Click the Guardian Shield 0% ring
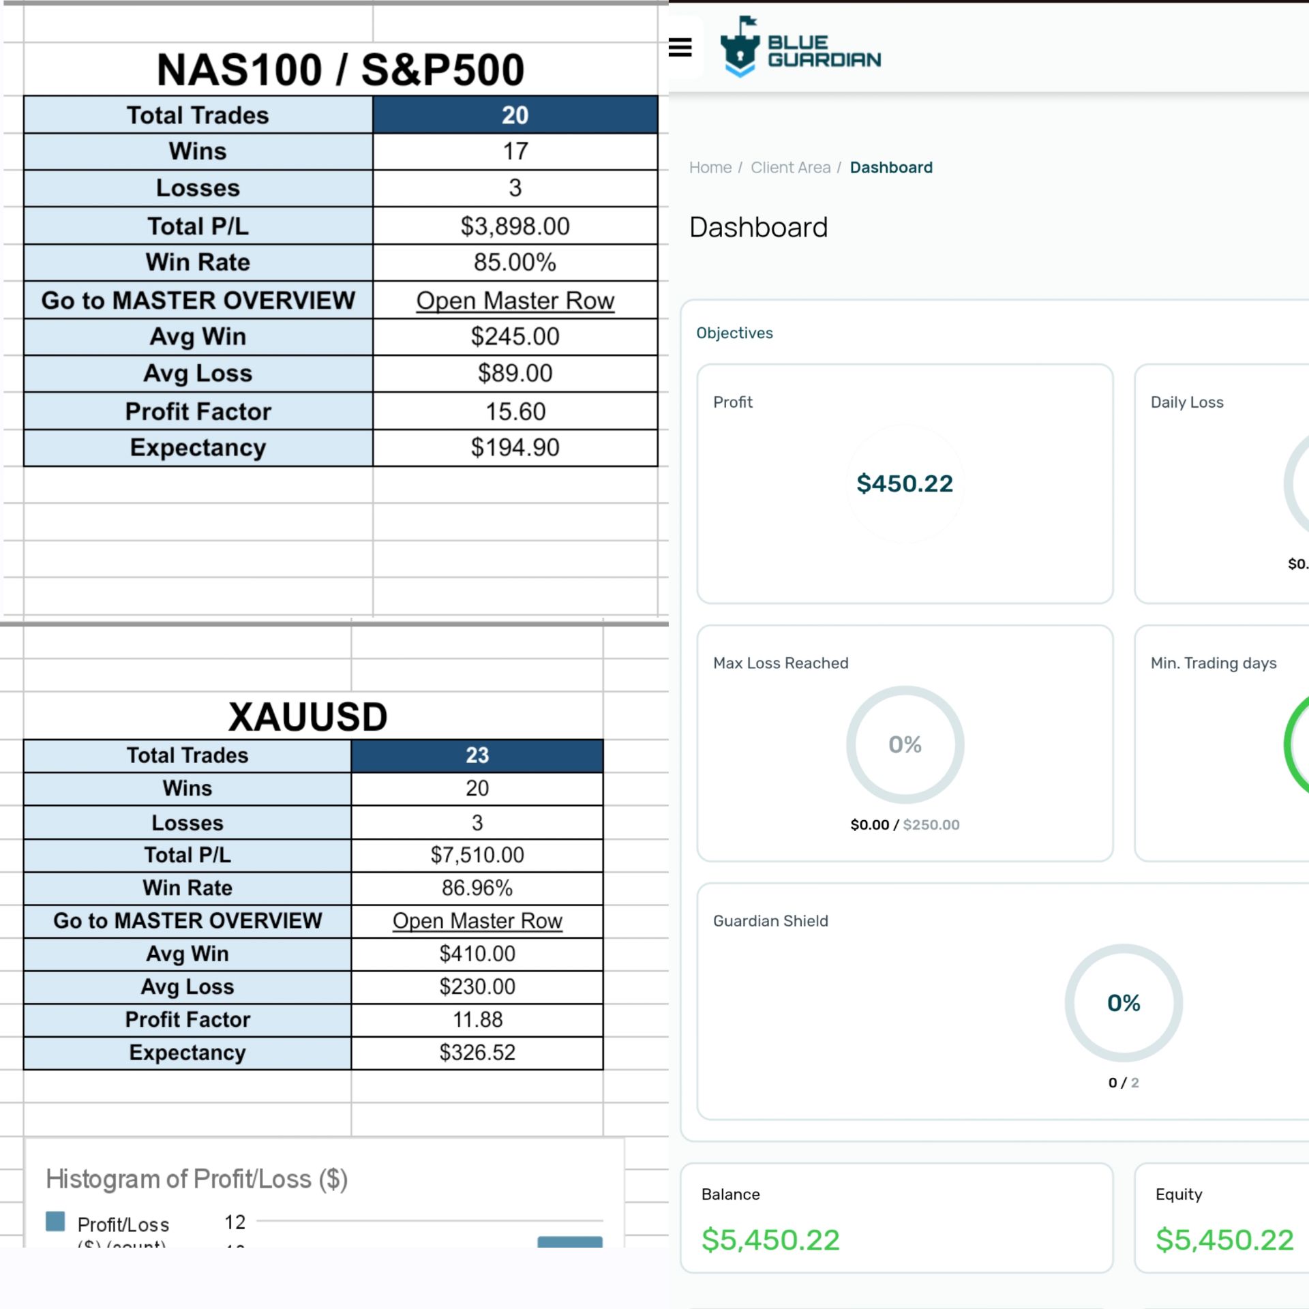1309x1309 pixels. point(1124,1002)
